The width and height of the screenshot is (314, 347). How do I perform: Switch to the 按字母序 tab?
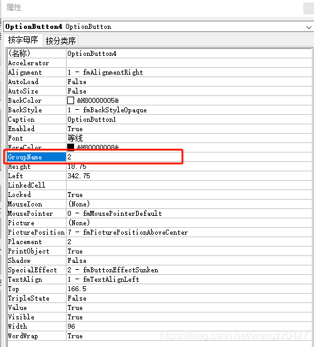[x=23, y=40]
